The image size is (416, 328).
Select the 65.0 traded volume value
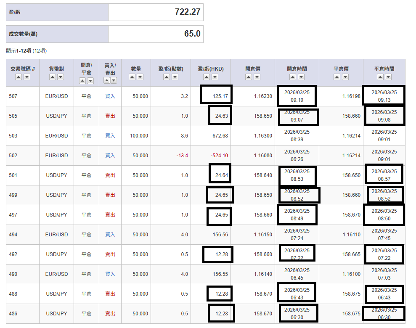coord(192,34)
